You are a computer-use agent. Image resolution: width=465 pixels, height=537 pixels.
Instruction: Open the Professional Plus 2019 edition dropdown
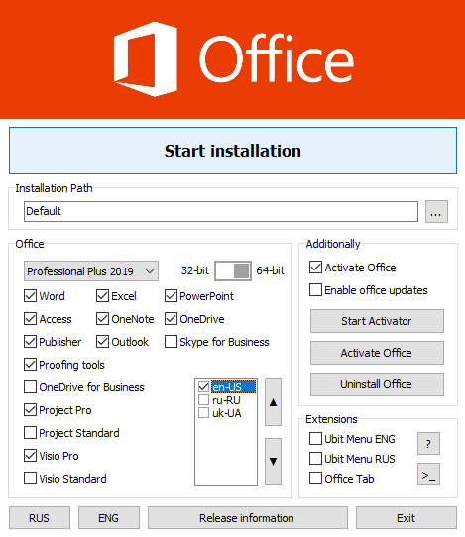pyautogui.click(x=91, y=271)
